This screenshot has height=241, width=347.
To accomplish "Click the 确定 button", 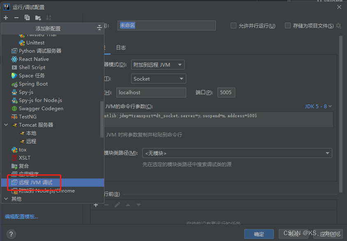I will 259,233.
